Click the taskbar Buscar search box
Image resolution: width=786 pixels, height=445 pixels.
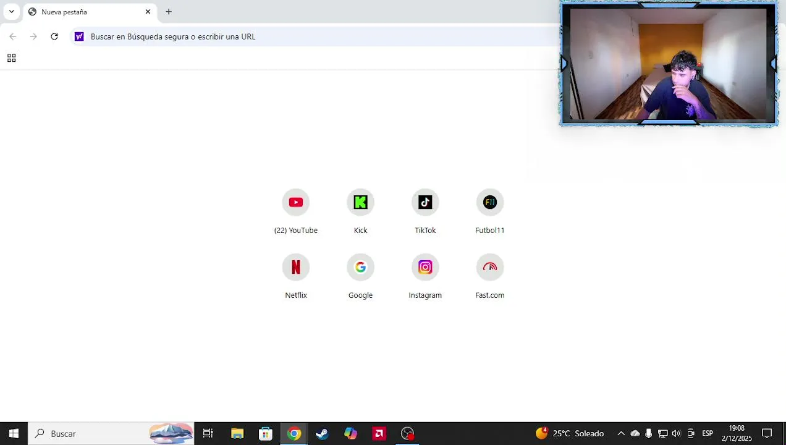111,433
